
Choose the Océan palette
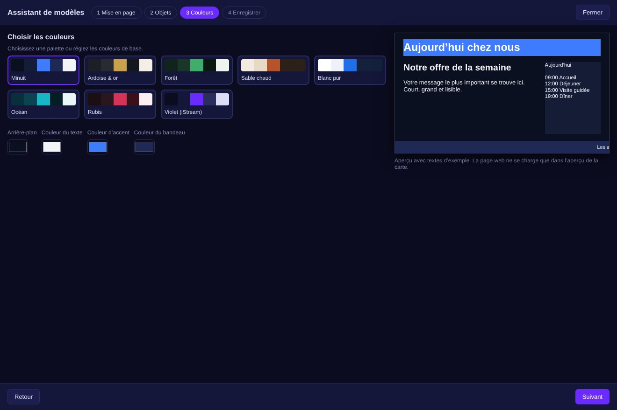pyautogui.click(x=43, y=104)
